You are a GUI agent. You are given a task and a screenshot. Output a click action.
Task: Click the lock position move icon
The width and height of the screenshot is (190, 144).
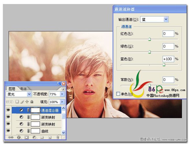coord(27,102)
